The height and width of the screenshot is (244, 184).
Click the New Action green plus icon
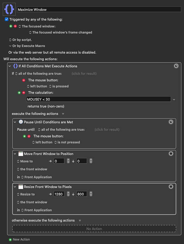click(10, 240)
